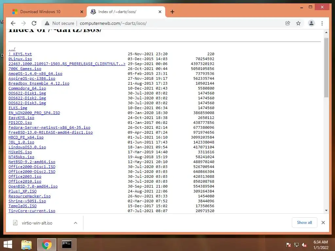
Task: Click JBL_1.0.iso link
Action: [21, 142]
